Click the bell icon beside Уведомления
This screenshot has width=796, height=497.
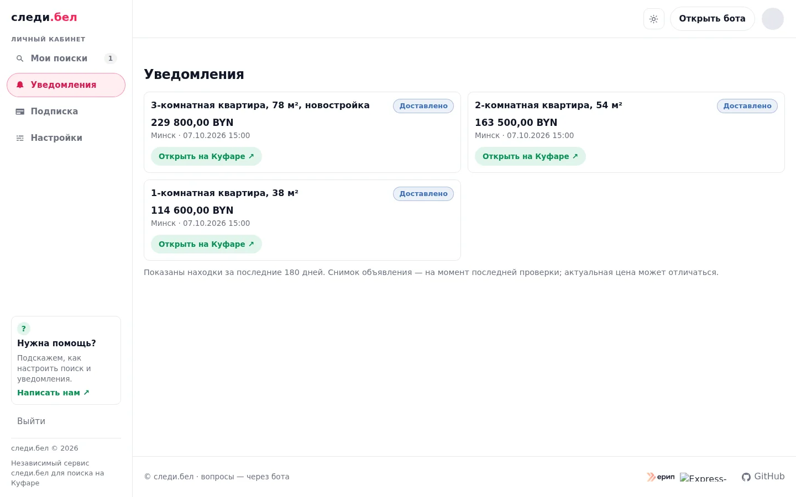coord(20,85)
